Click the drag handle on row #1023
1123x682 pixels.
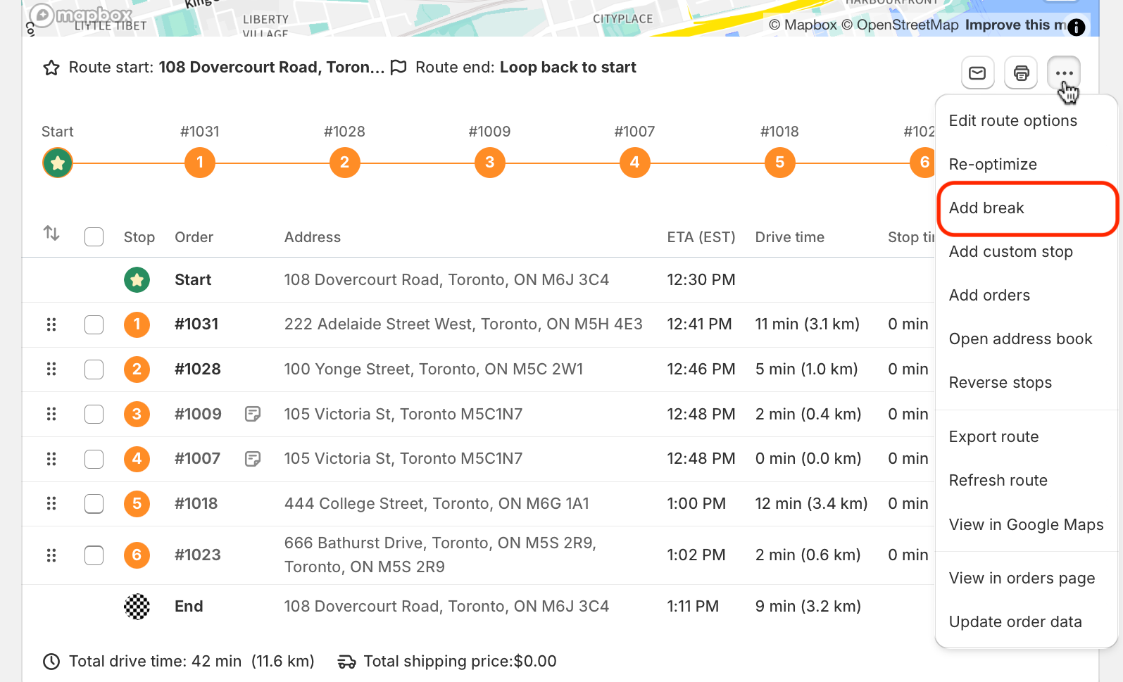point(51,555)
